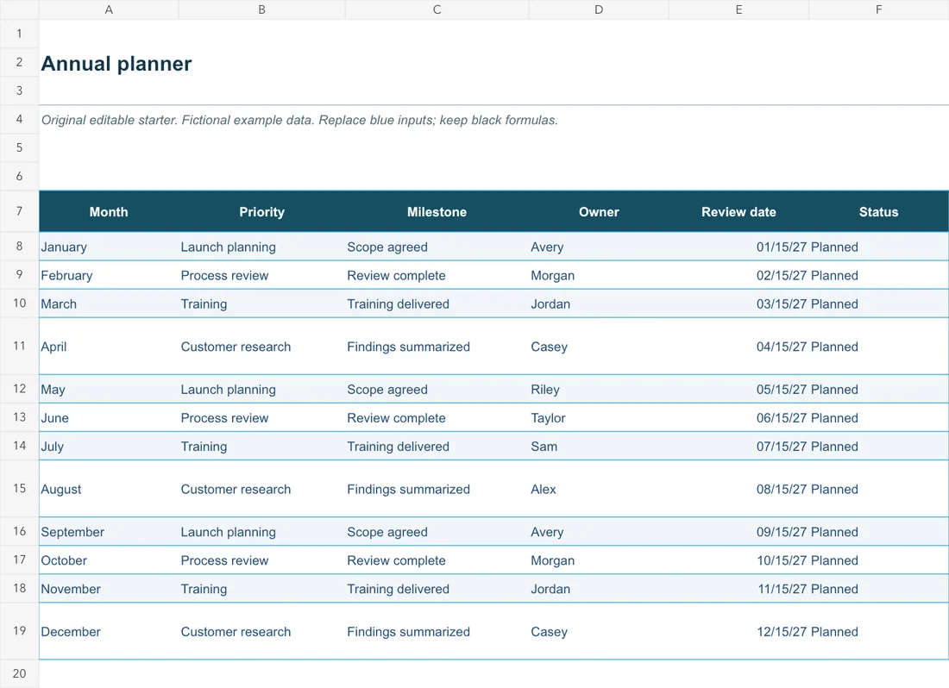Select the "February" month cell
Image resolution: width=949 pixels, height=688 pixels.
pyautogui.click(x=109, y=275)
